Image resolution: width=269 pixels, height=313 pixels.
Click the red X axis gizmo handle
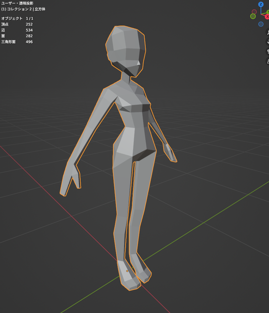(267, 17)
